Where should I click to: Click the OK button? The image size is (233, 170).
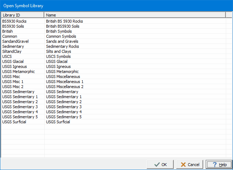pyautogui.click(x=160, y=165)
